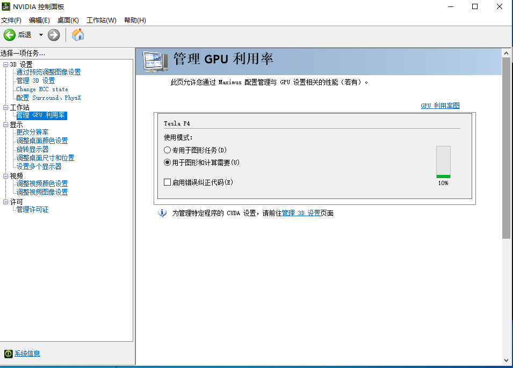The height and width of the screenshot is (368, 513).
Task: Collapse the 工作站 tree node
Action: (5, 107)
